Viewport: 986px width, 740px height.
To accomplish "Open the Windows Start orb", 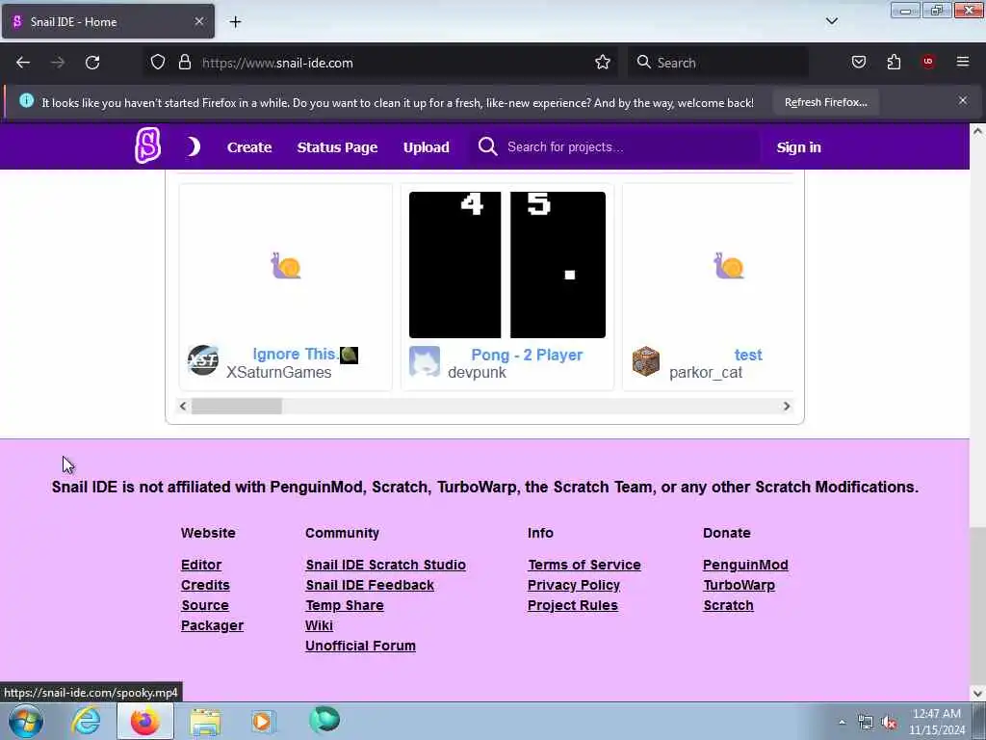I will coord(26,721).
